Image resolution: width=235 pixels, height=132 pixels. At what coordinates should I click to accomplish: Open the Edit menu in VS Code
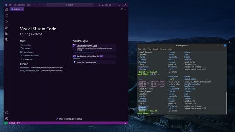[x=15, y=5]
